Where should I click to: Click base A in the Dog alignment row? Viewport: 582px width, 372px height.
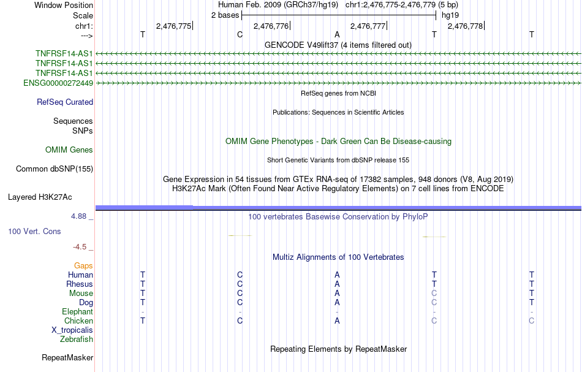tap(337, 303)
